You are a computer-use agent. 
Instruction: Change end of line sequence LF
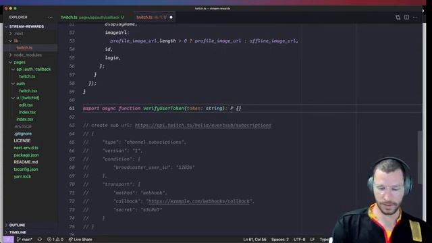coord(313,240)
